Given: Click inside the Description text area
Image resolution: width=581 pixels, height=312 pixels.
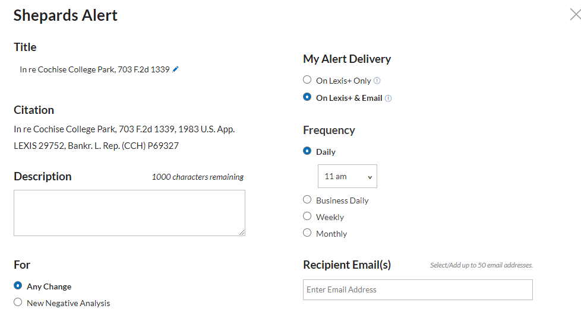Looking at the screenshot, I should 129,212.
